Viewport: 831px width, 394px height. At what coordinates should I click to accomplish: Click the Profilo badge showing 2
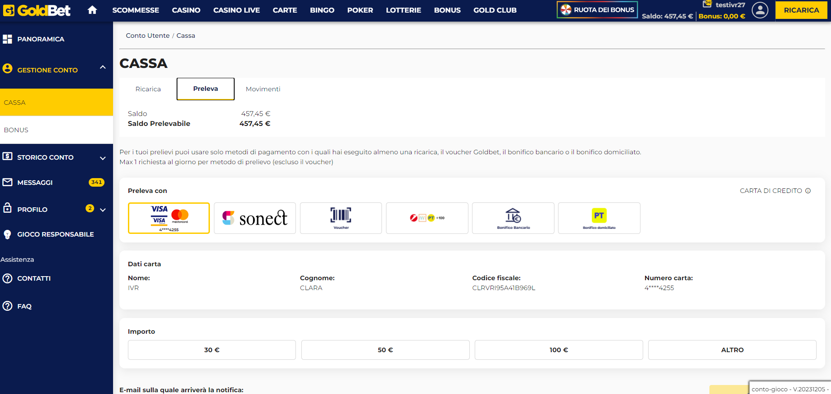[90, 208]
